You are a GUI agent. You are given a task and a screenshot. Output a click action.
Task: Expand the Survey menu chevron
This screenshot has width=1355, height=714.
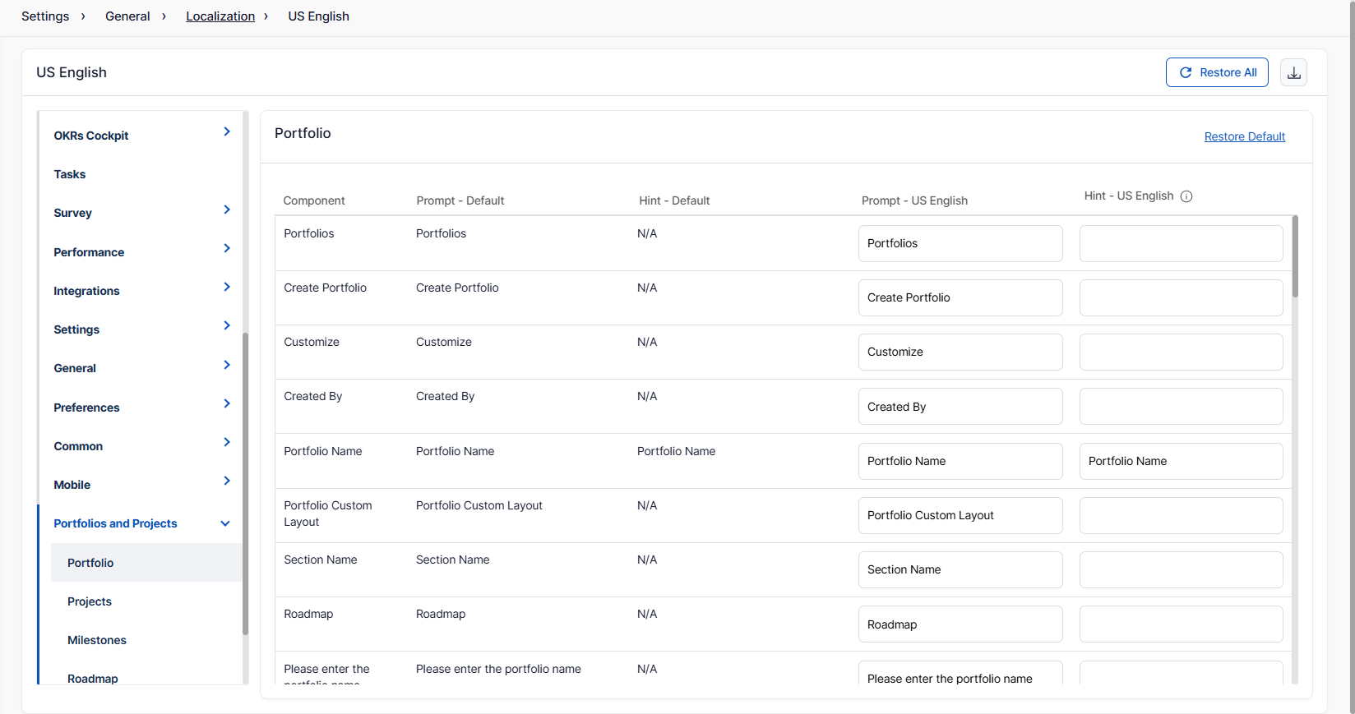(227, 210)
